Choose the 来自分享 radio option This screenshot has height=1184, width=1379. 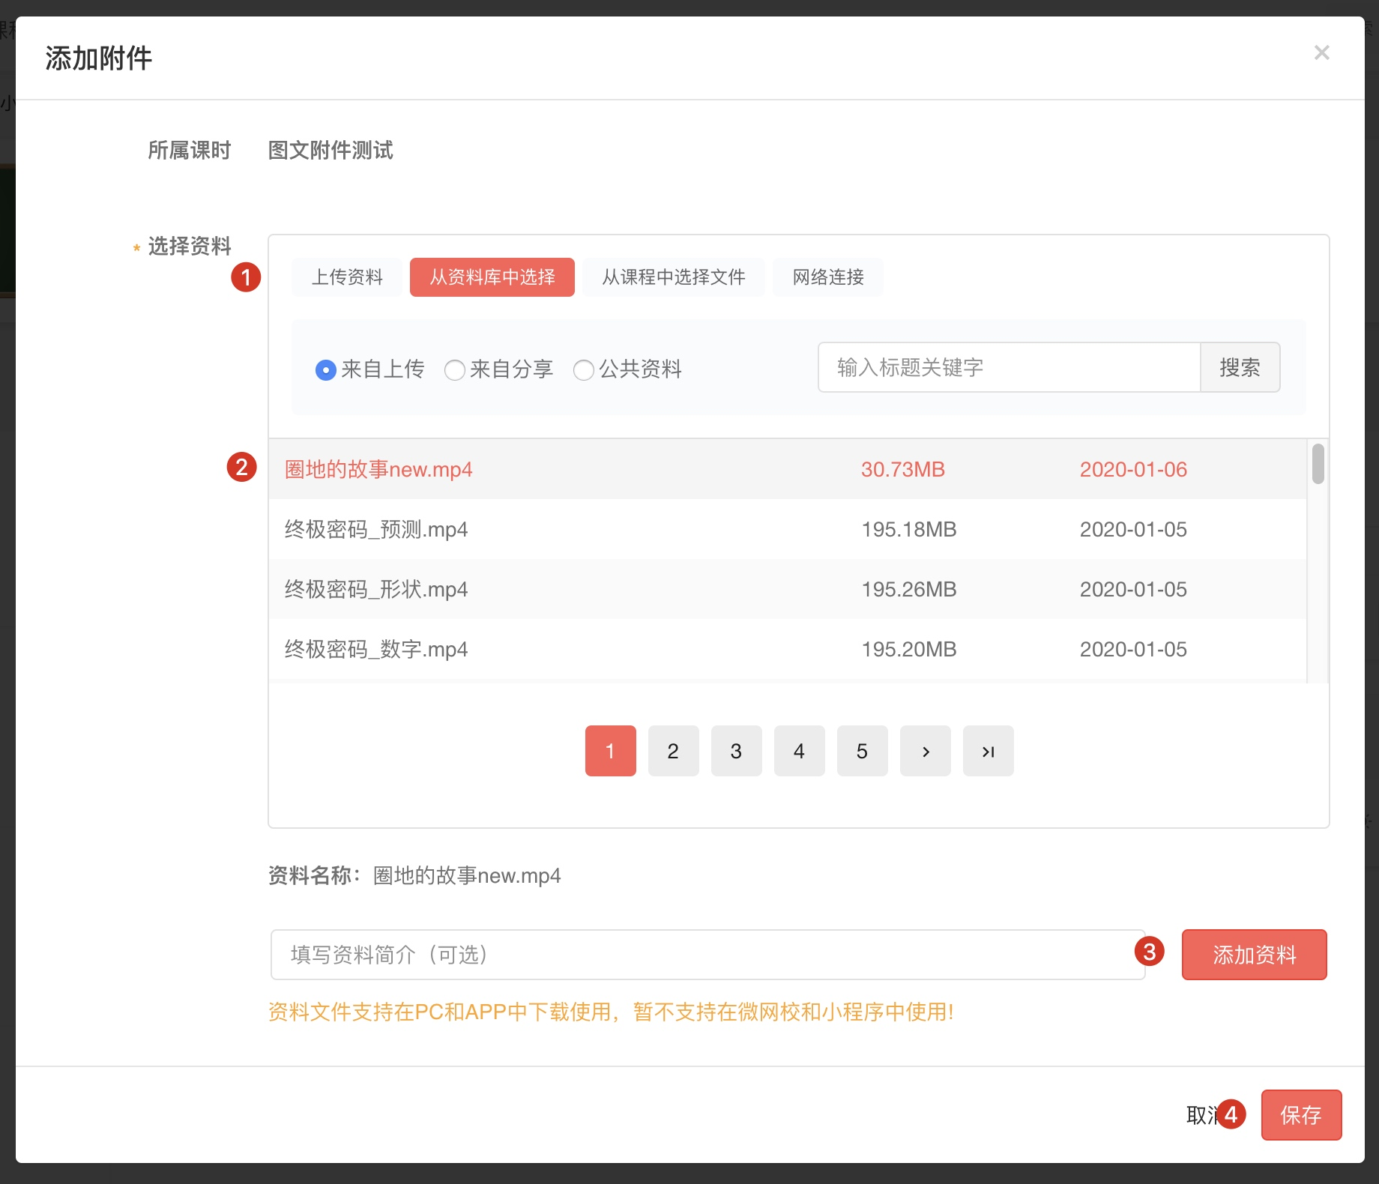454,369
